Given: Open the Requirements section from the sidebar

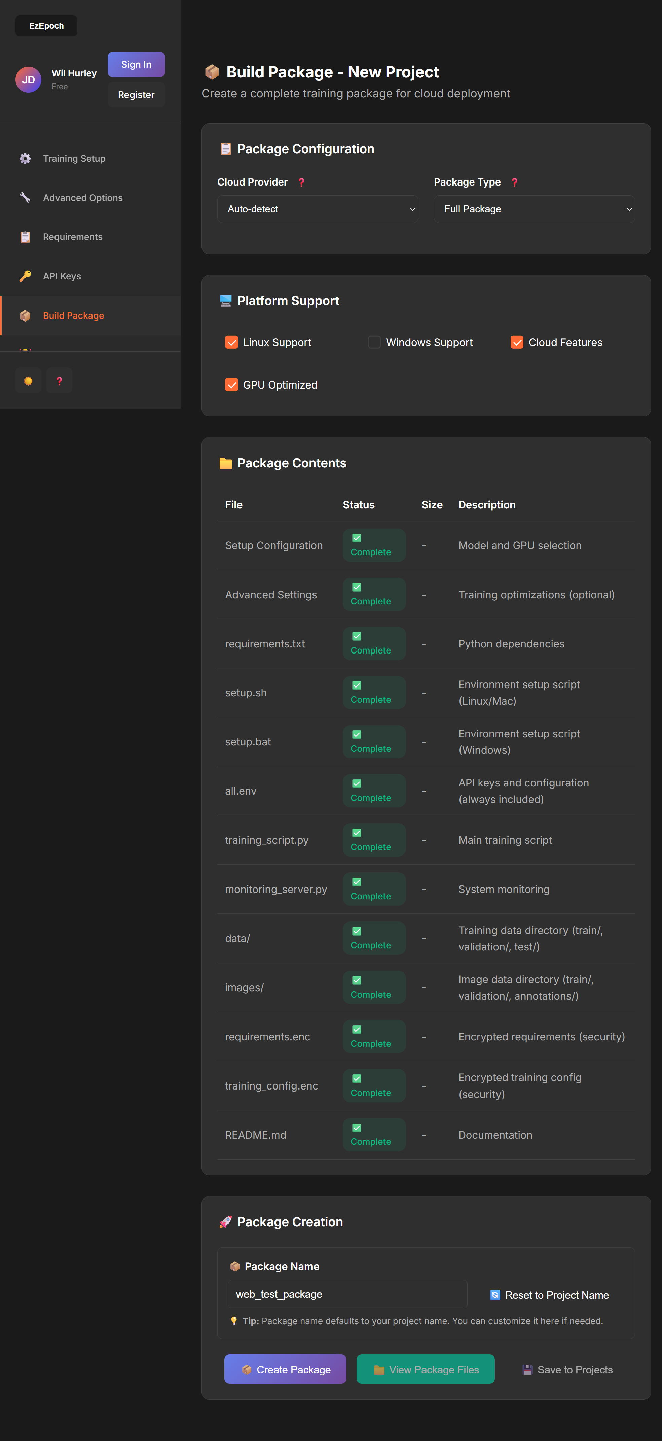Looking at the screenshot, I should pyautogui.click(x=72, y=237).
